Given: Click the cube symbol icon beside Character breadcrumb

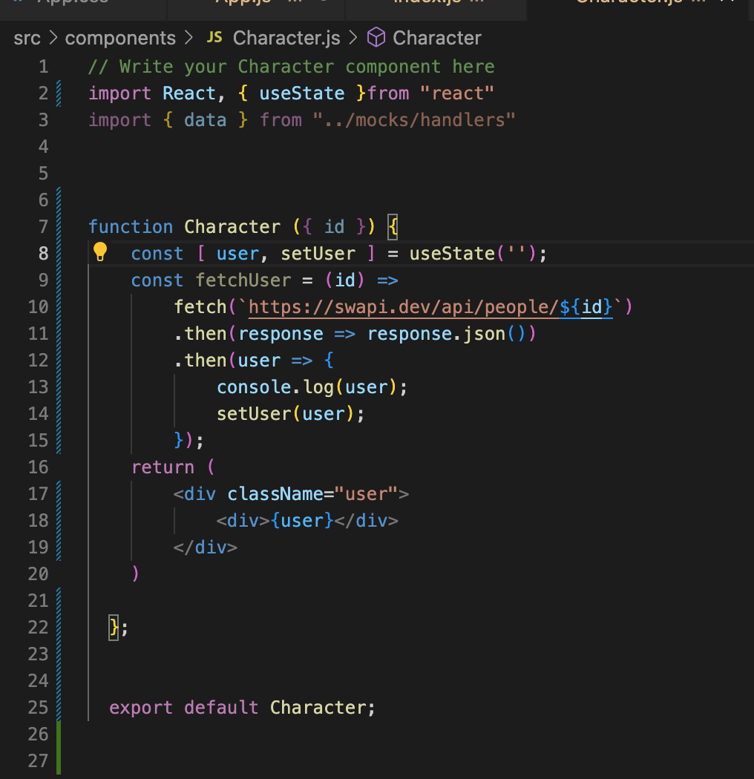Looking at the screenshot, I should [x=376, y=37].
